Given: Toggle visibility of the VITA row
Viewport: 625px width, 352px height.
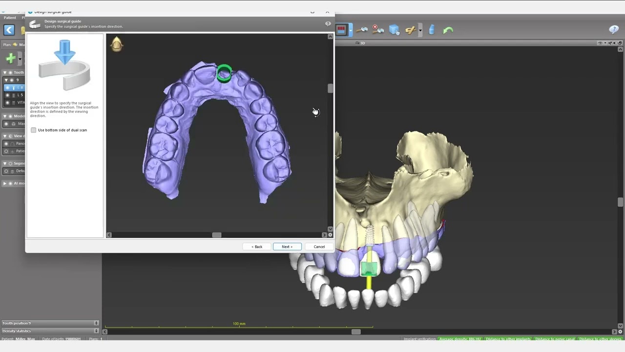Looking at the screenshot, I should (x=7, y=103).
